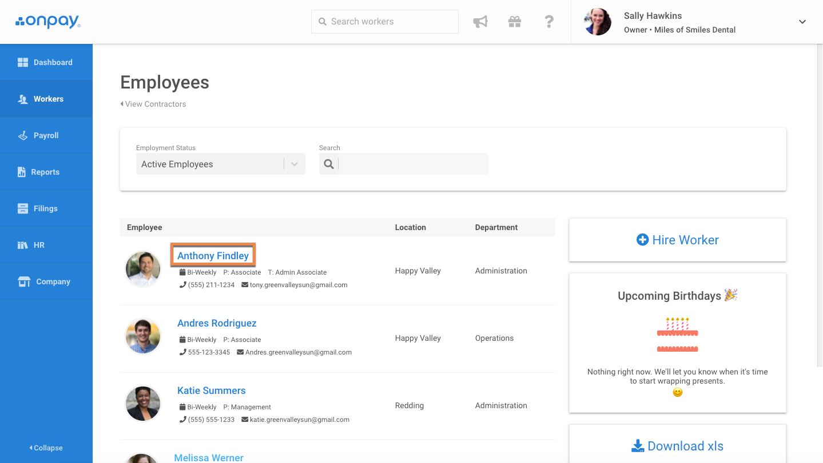
Task: Open Melissa Werner's profile
Action: click(x=209, y=458)
